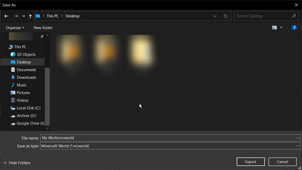Click the Back navigation arrow

tap(6, 16)
